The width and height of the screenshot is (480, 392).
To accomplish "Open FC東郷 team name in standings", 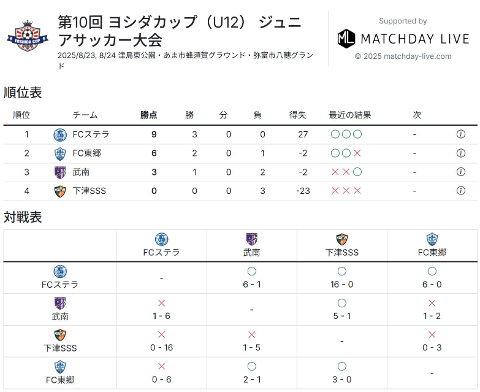I will [86, 153].
